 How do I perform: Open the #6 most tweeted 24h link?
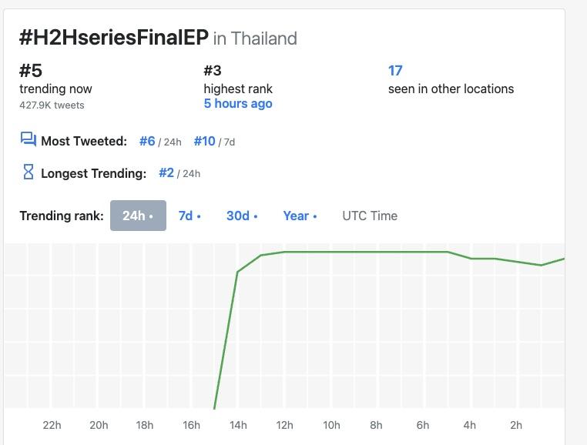147,141
